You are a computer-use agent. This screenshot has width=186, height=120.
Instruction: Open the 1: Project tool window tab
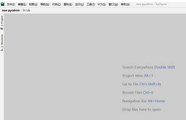click(2, 23)
